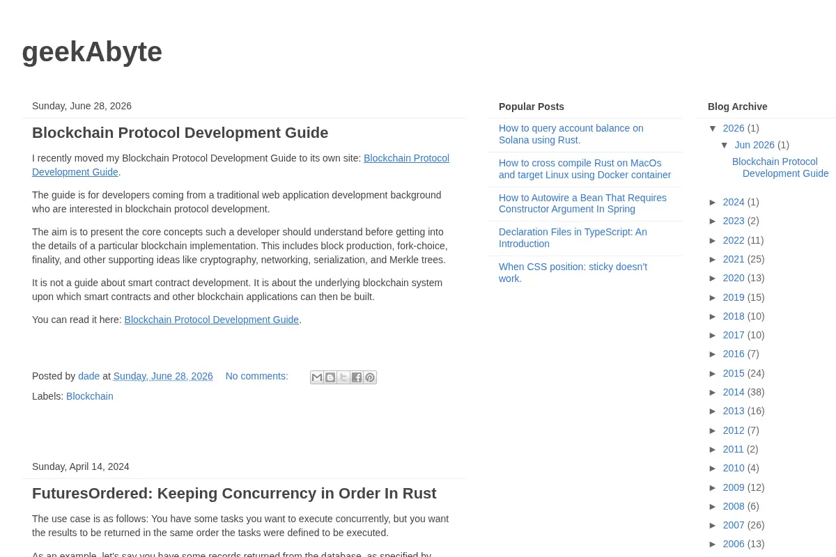Image resolution: width=836 pixels, height=557 pixels.
Task: Collapse the Jun 2026 archive month
Action: [x=725, y=145]
